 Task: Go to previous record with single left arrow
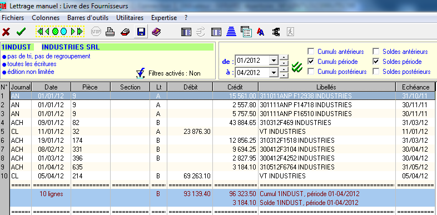coord(47,32)
